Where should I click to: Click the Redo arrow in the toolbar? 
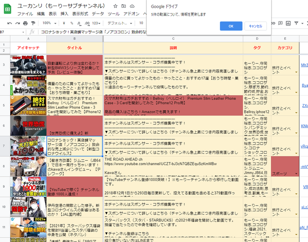[x=18, y=24]
